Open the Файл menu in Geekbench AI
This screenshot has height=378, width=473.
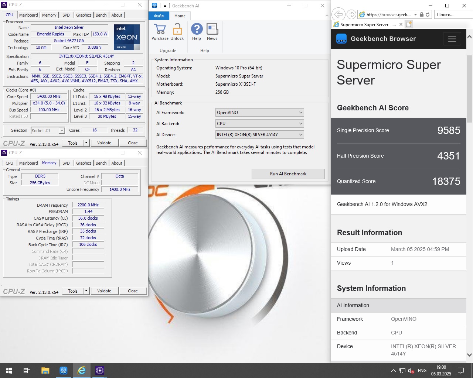click(x=159, y=16)
